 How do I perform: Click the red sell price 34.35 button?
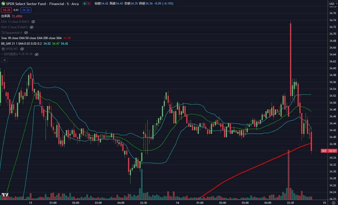point(6,10)
